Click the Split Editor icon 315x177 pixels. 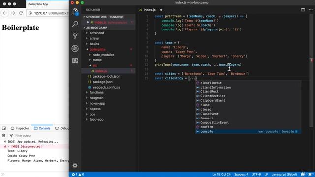[x=303, y=10]
